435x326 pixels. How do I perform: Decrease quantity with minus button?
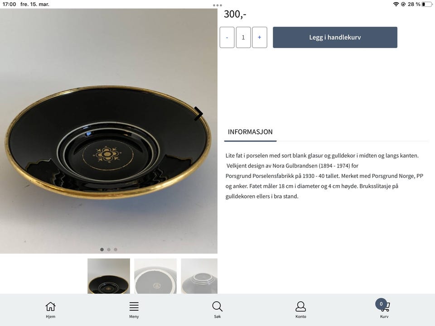click(227, 38)
